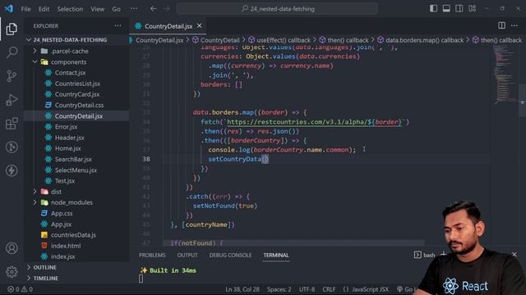Toggle the primary side bar layout icon
The image size is (526, 295).
click(433, 9)
